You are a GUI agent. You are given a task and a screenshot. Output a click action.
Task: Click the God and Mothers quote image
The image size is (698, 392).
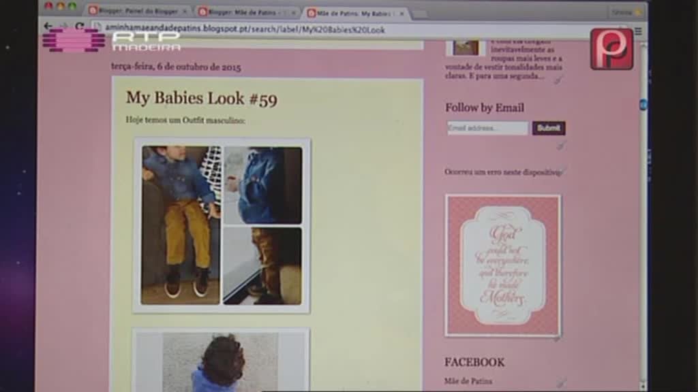pyautogui.click(x=503, y=265)
